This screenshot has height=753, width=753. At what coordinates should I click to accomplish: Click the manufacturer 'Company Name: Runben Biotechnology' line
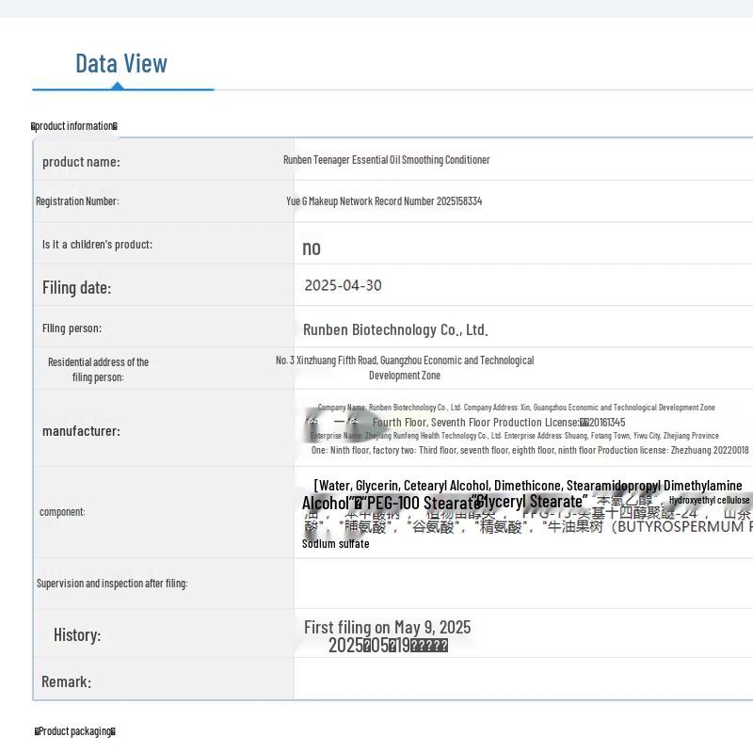tap(516, 408)
